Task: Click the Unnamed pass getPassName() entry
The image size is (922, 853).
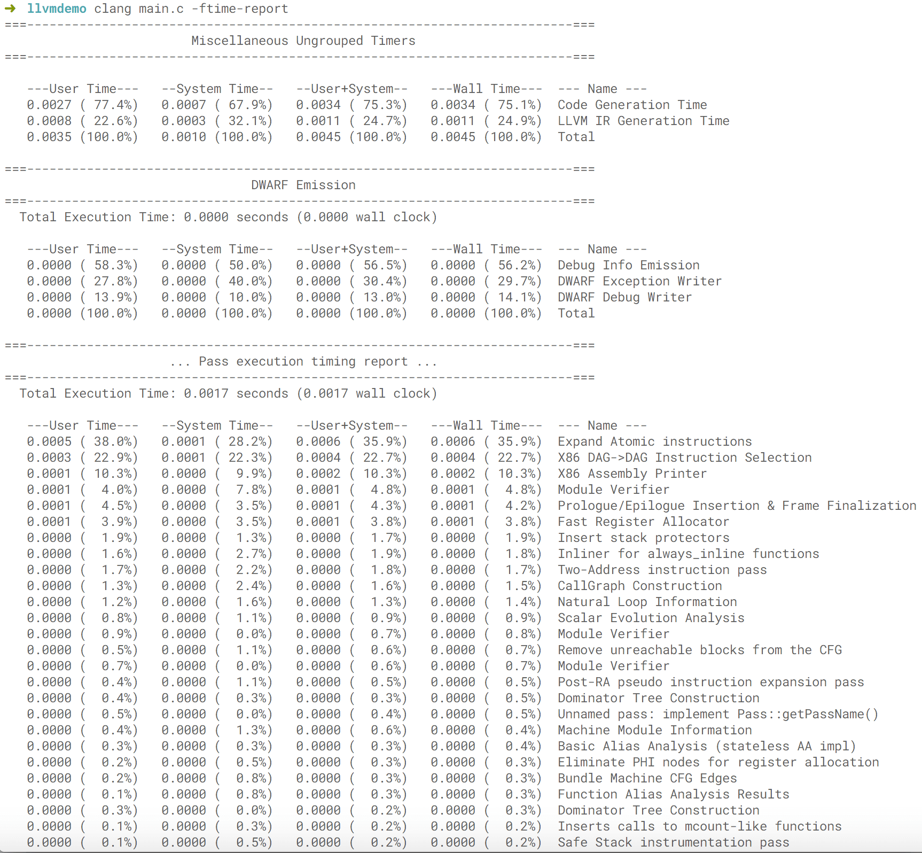Action: (717, 714)
